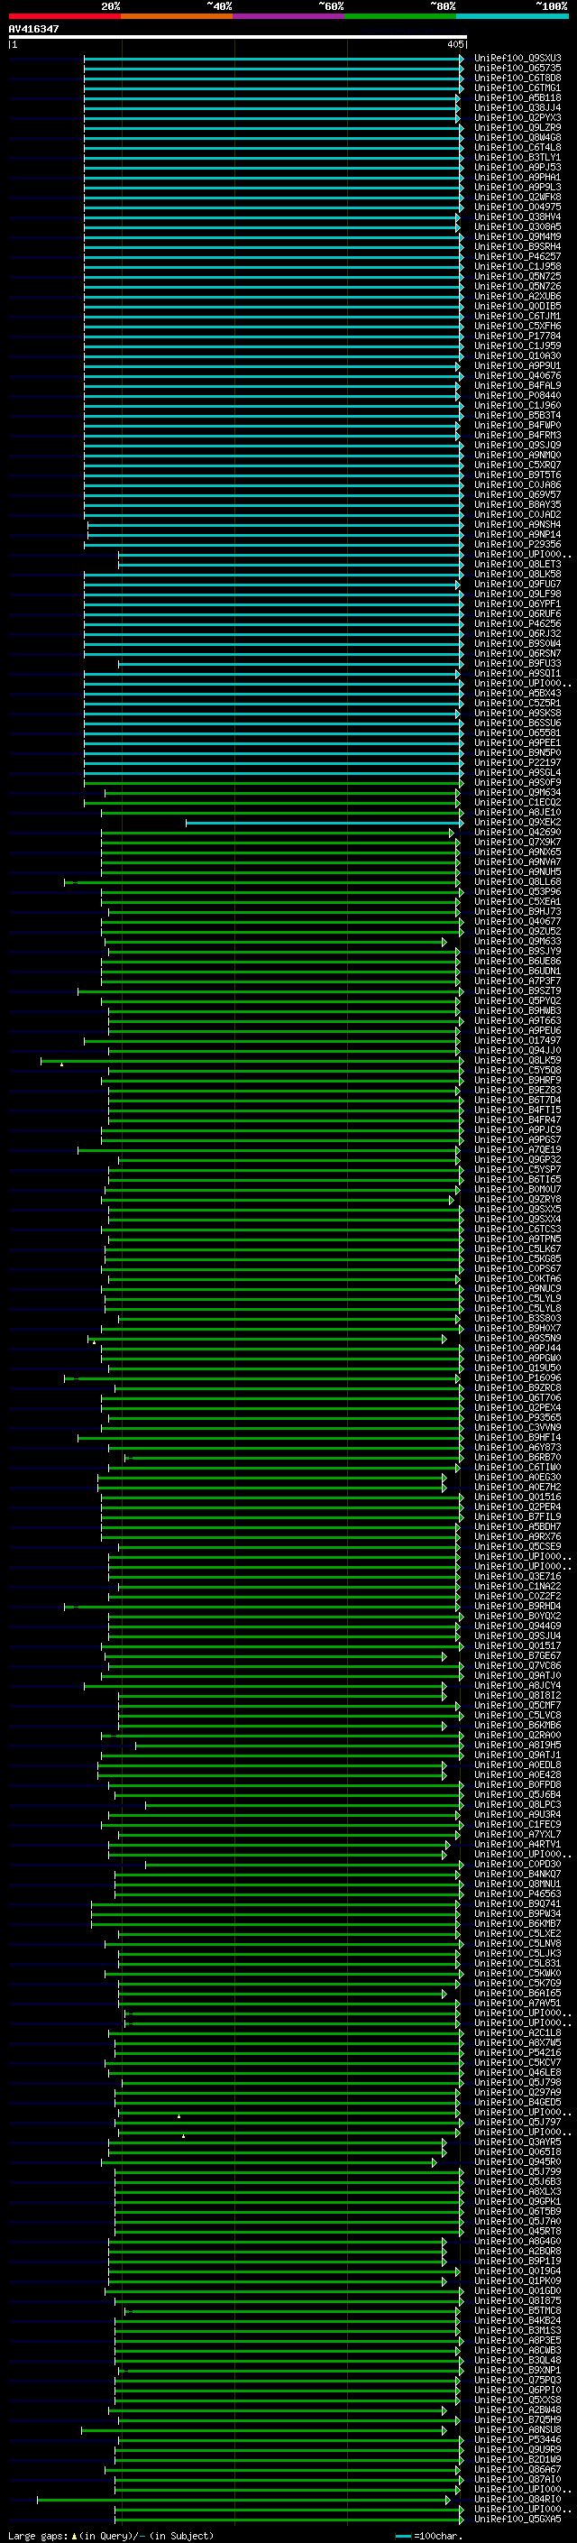Select label UniRef100_A9PHA1

[x=517, y=177]
